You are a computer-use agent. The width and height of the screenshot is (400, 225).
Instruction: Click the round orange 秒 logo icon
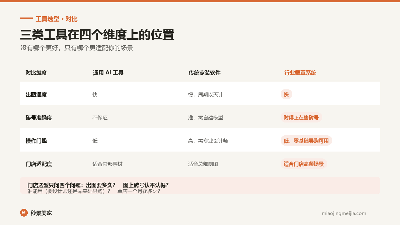[24, 212]
